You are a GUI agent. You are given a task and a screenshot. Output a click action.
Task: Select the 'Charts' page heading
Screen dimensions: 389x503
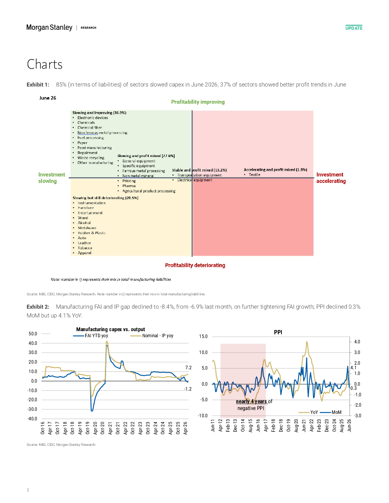click(45, 64)
